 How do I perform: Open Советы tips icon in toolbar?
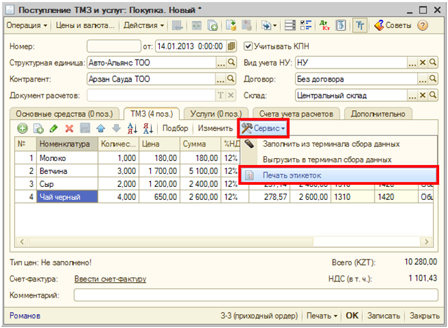point(393,25)
